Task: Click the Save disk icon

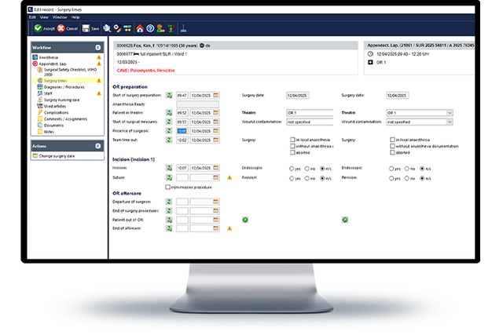Action: (x=87, y=28)
